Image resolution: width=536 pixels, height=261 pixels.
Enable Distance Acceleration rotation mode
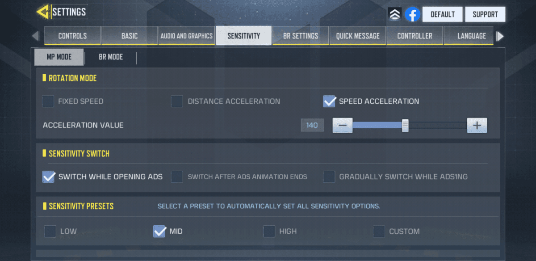point(177,101)
